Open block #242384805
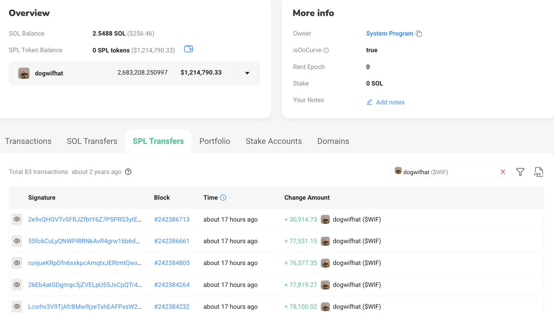Screen dimensions: 554x313 172,263
